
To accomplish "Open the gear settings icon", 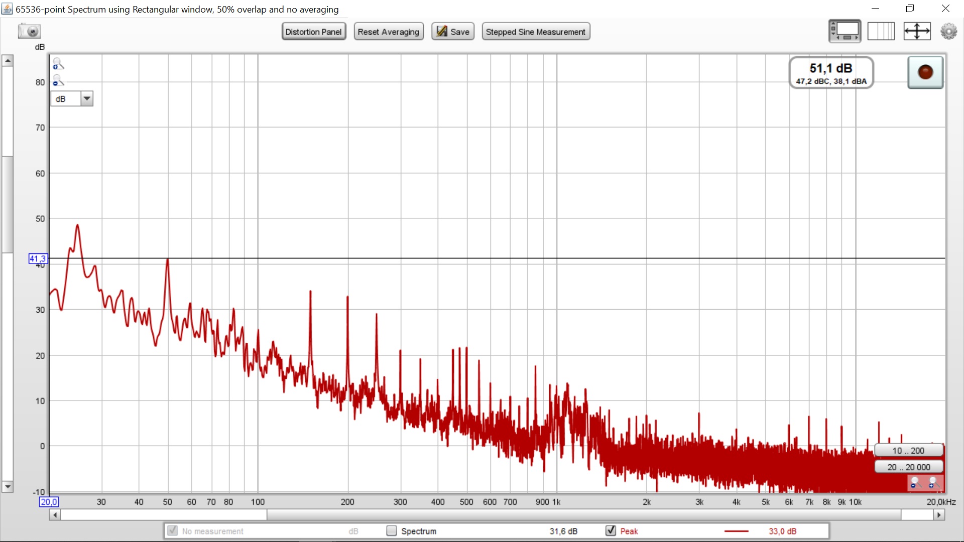I will click(948, 31).
